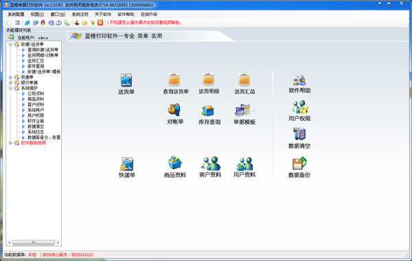Expand the red 软件帮助视频 tree node
The height and width of the screenshot is (261, 412).
(x=10, y=143)
